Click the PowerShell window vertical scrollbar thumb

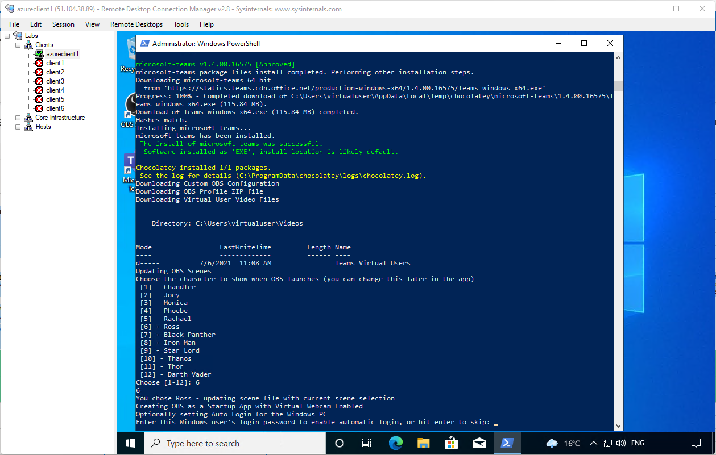point(618,86)
